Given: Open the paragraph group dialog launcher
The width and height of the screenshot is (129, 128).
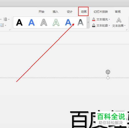Looking at the screenshot, I should point(10,30).
